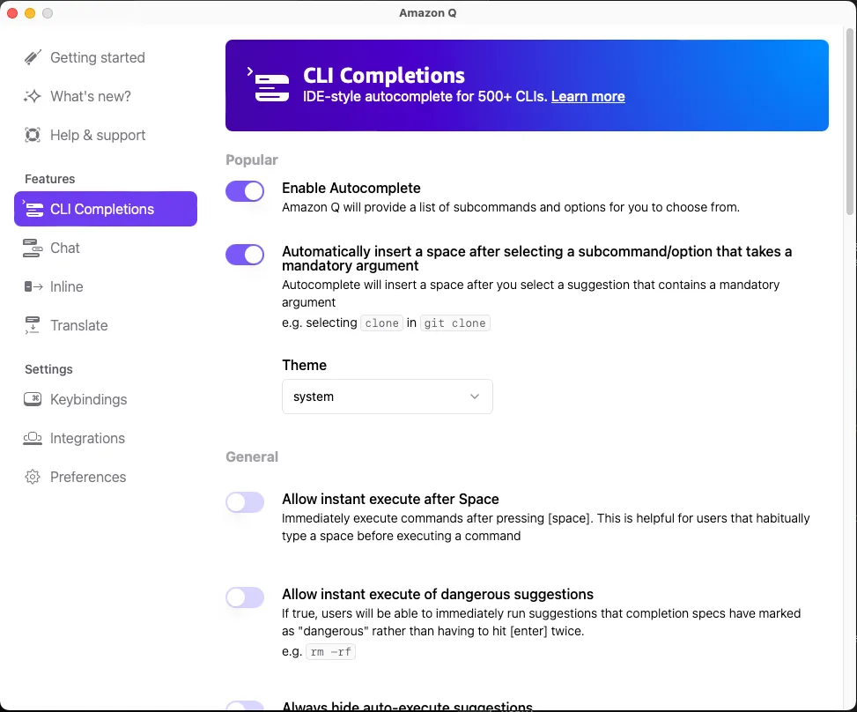Open Help & support via its icon
Viewport: 857px width, 712px height.
(x=33, y=134)
